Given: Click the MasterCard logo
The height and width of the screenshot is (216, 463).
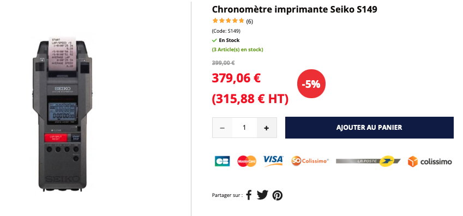Looking at the screenshot, I should pos(247,161).
